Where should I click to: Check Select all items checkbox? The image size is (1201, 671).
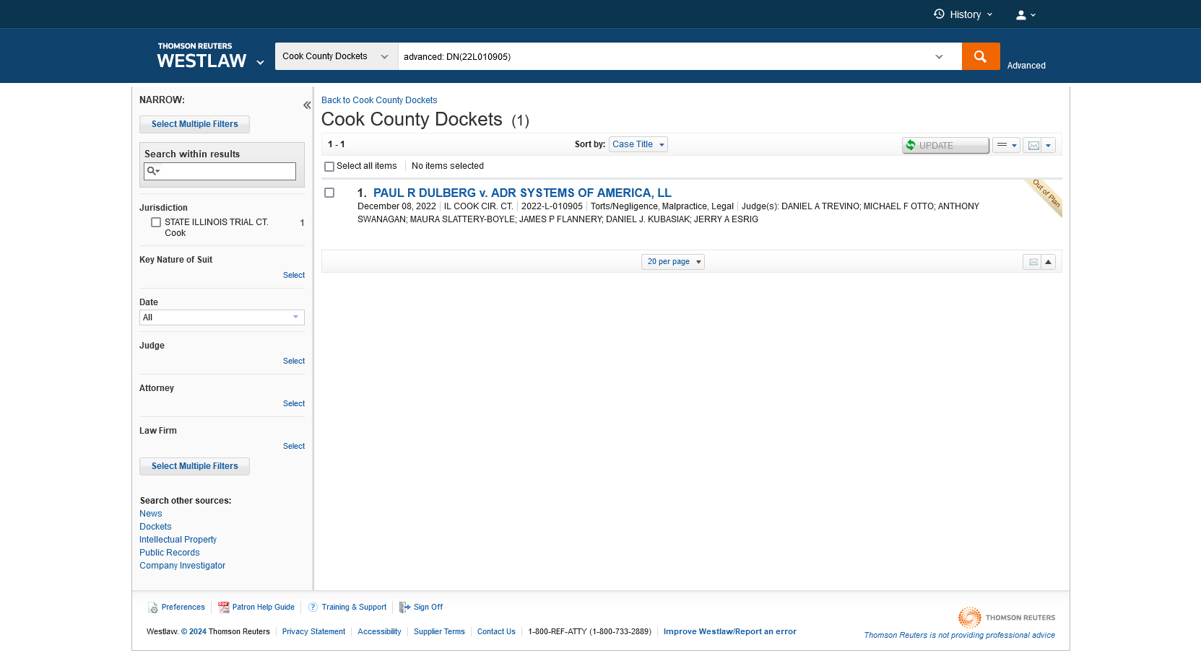[x=329, y=167]
